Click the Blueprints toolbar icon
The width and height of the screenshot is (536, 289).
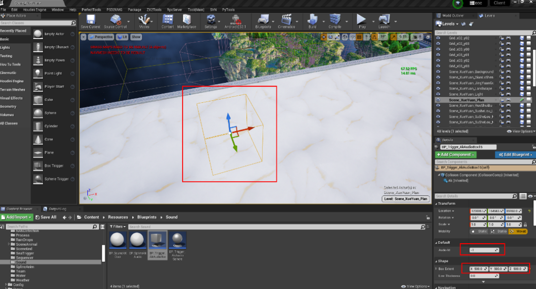263,19
